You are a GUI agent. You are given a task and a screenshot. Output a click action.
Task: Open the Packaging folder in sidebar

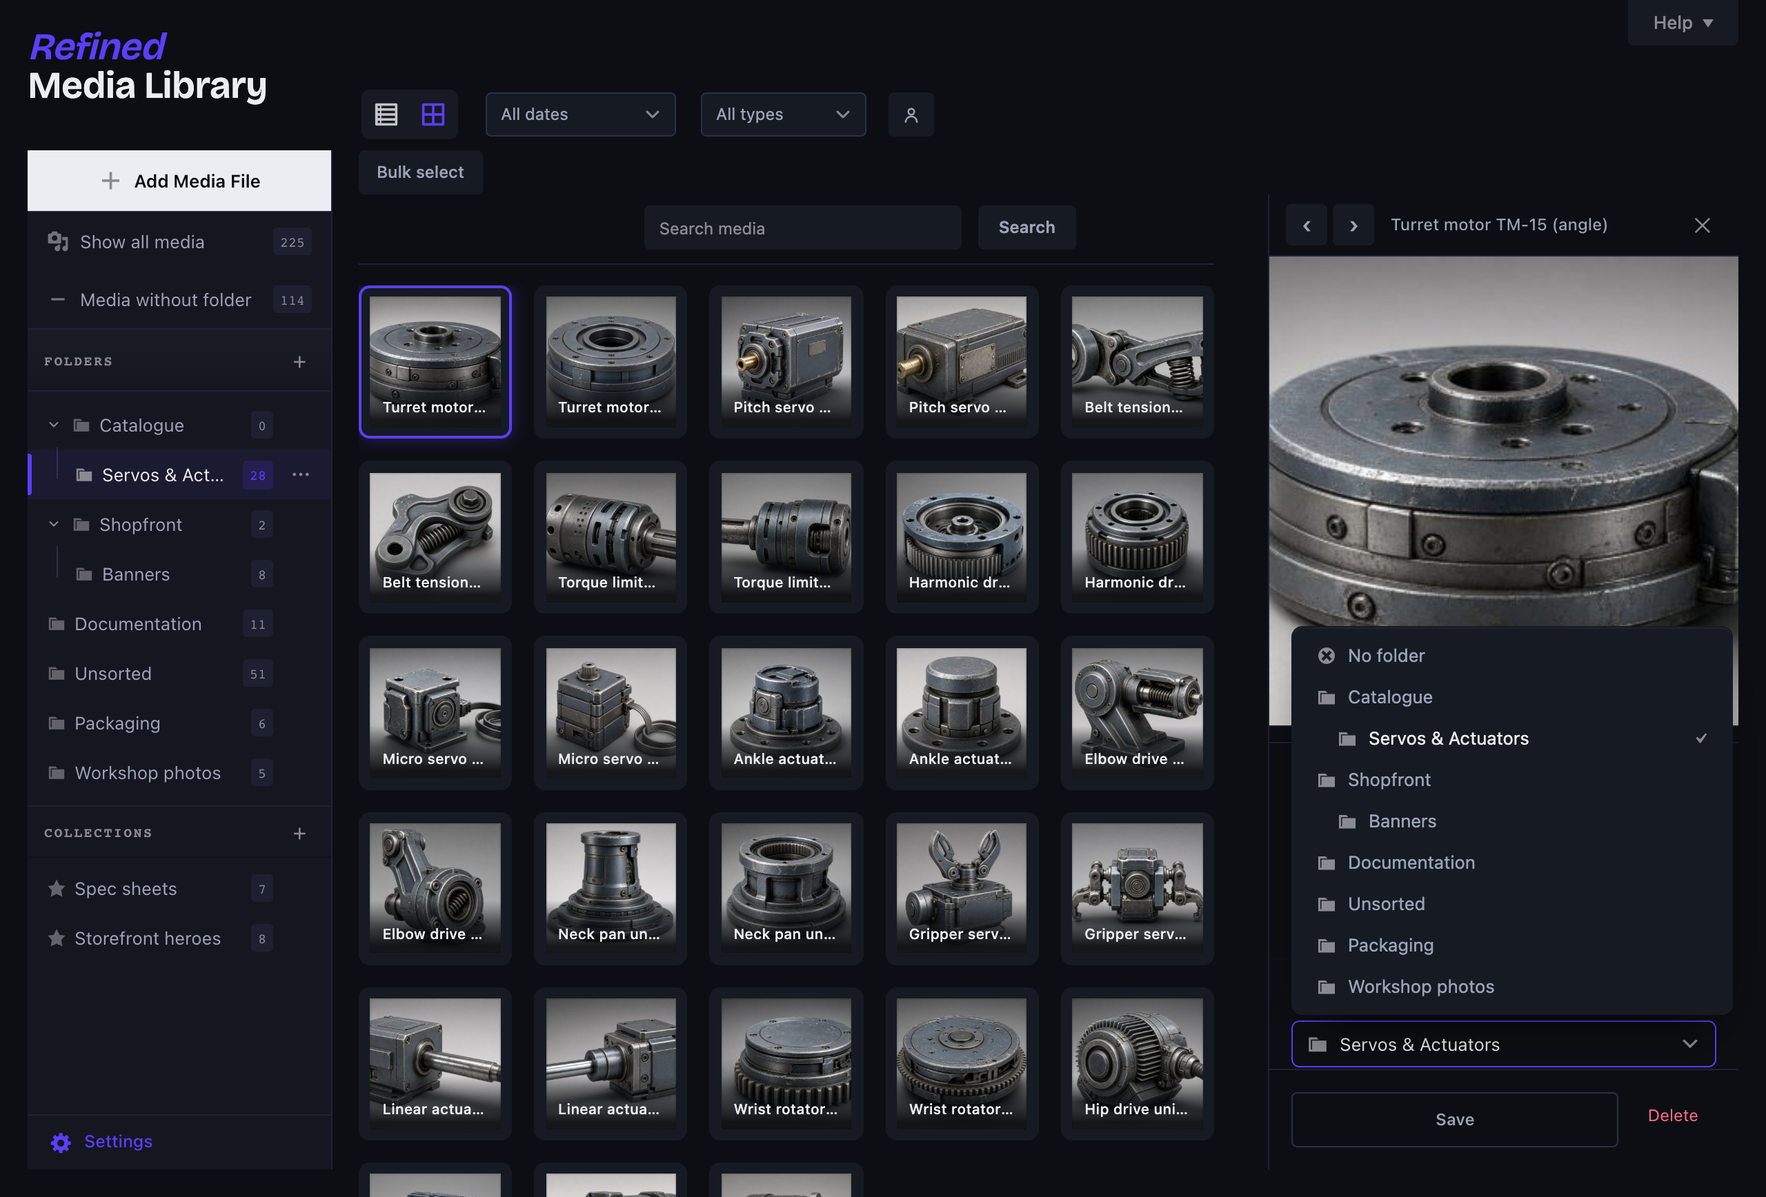[x=179, y=724]
